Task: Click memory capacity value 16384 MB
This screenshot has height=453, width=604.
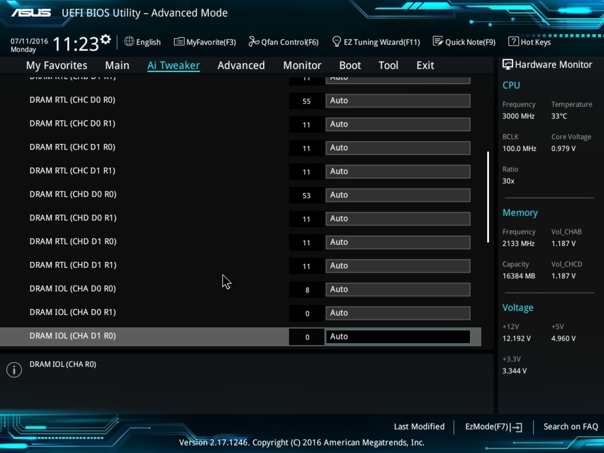Action: 519,276
